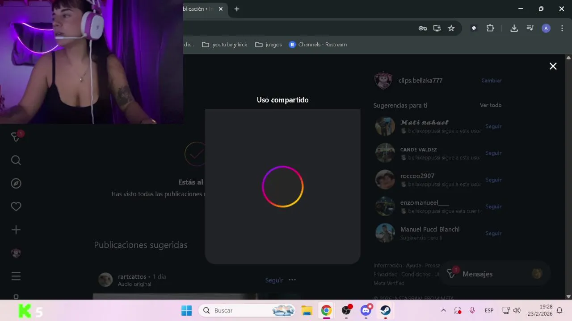Click the enzomanueel___ username

(x=425, y=202)
